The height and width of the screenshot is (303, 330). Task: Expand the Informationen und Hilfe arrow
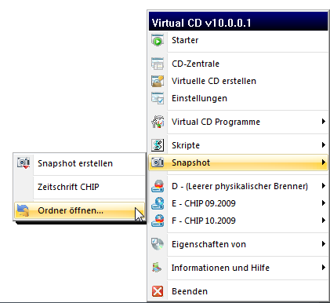click(324, 268)
